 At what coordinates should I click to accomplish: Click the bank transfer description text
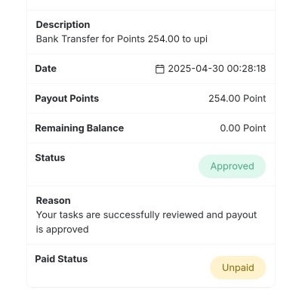(x=122, y=39)
